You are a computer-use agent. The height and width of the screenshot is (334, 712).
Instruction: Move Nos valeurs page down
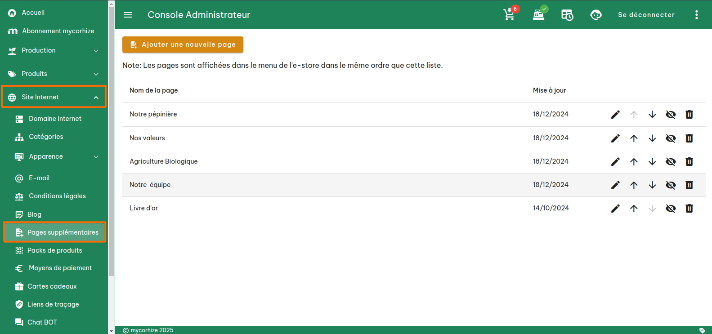[652, 138]
